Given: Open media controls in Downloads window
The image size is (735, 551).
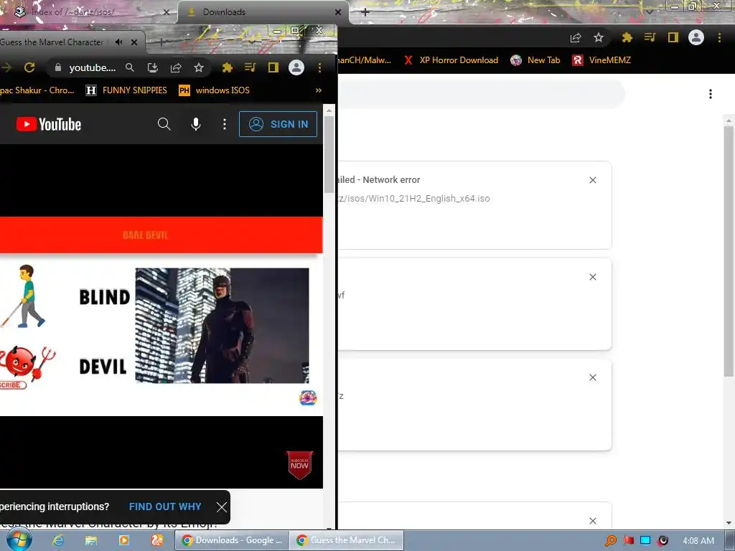Looking at the screenshot, I should [650, 37].
